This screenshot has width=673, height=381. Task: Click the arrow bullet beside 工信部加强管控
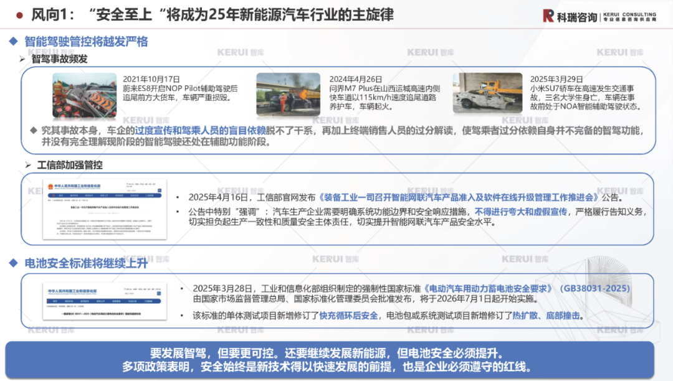pos(28,165)
